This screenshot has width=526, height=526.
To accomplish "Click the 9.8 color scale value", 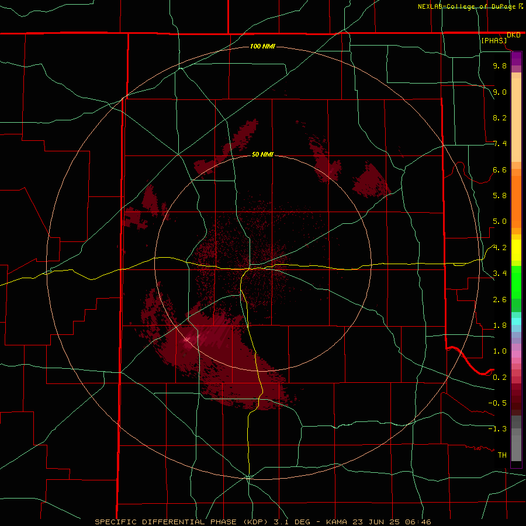I will click(500, 66).
